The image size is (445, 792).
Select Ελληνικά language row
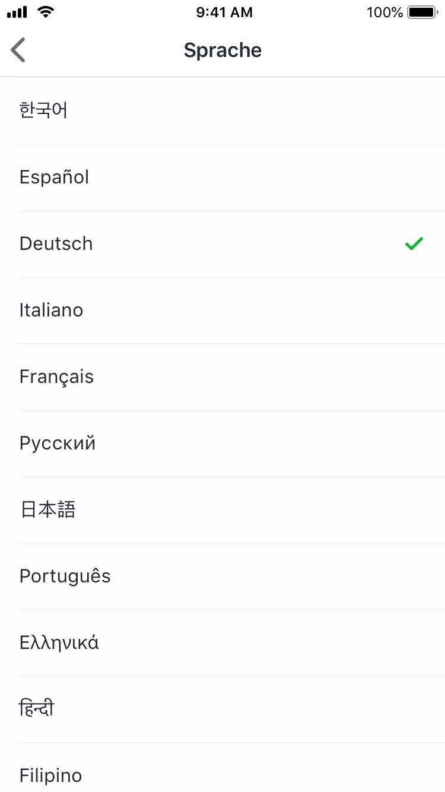(x=59, y=642)
